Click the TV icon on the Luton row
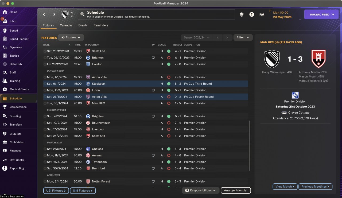This screenshot has height=198, width=342. (153, 90)
